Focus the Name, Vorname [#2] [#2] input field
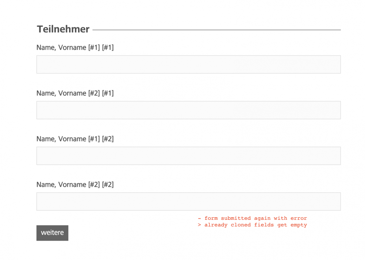 [188, 201]
